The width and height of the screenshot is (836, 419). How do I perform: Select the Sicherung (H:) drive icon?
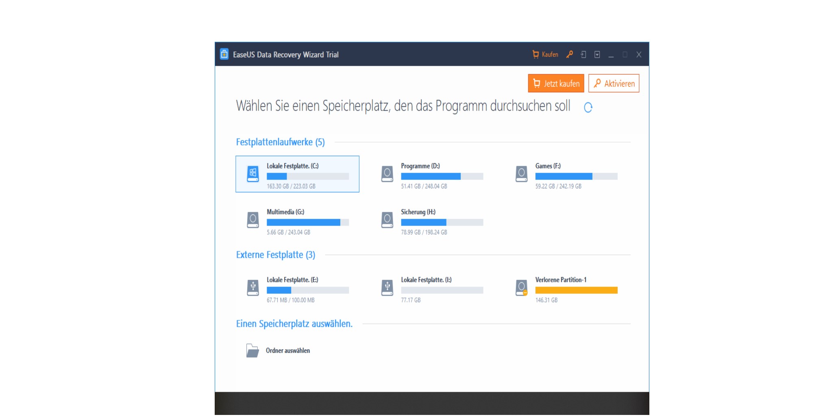tap(387, 220)
